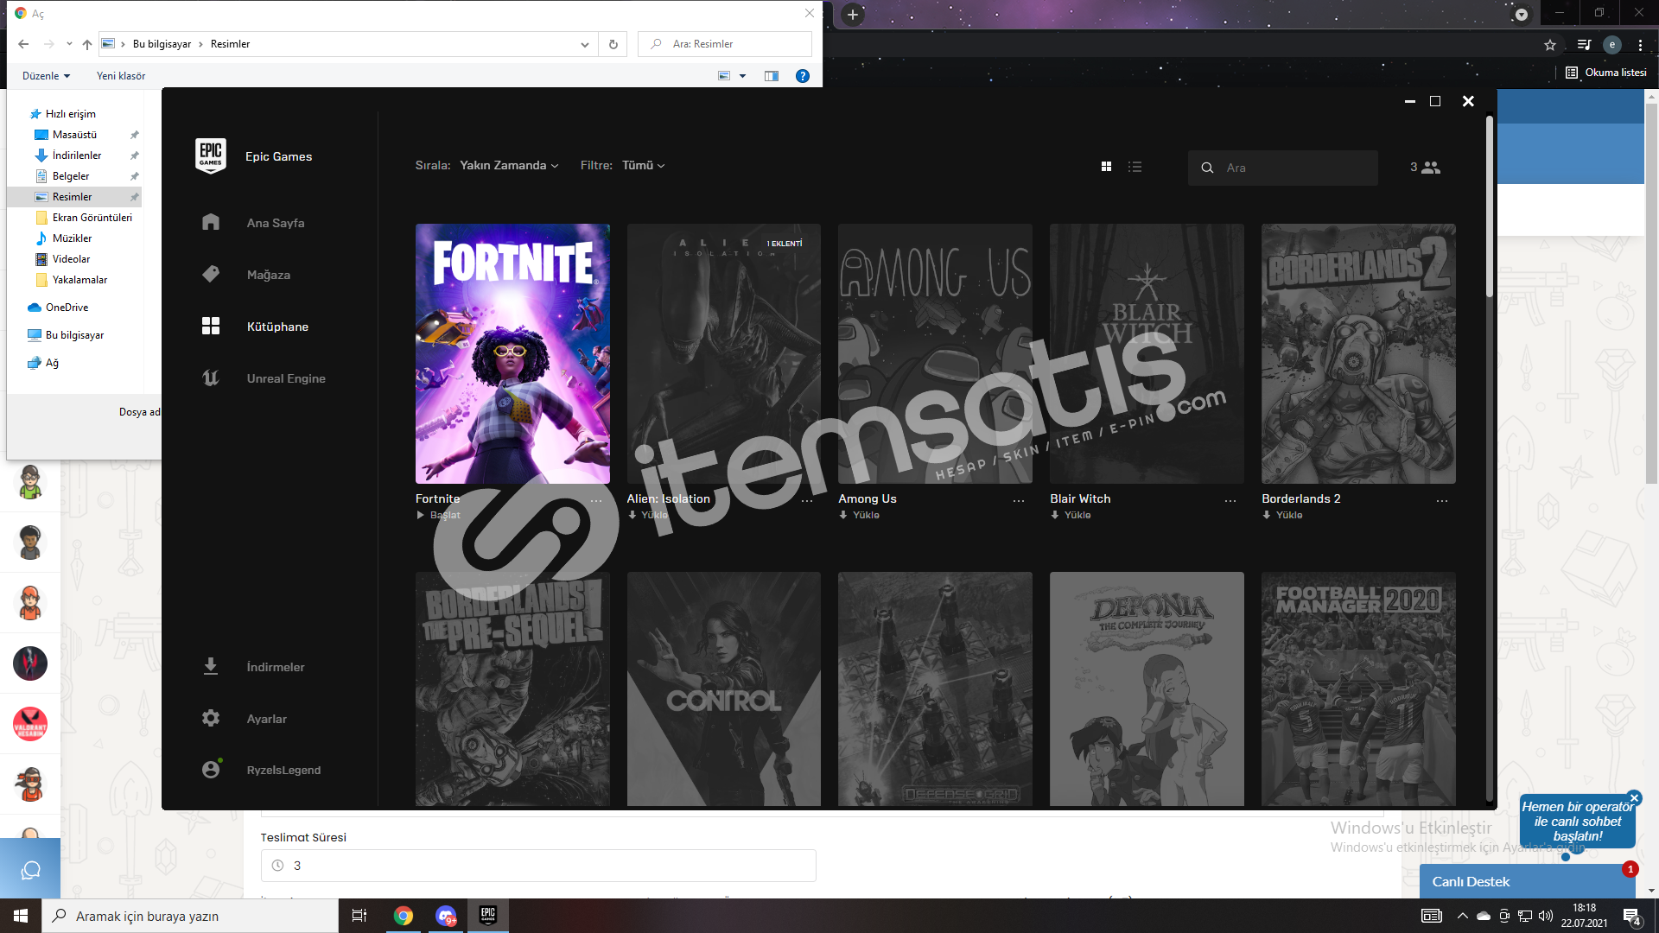Open the Mağaza store tag icon

click(211, 274)
